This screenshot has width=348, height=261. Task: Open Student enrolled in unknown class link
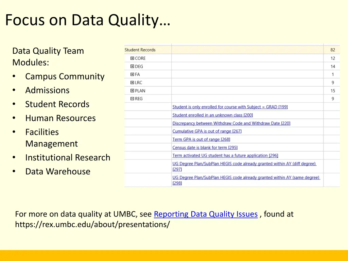point(212,115)
